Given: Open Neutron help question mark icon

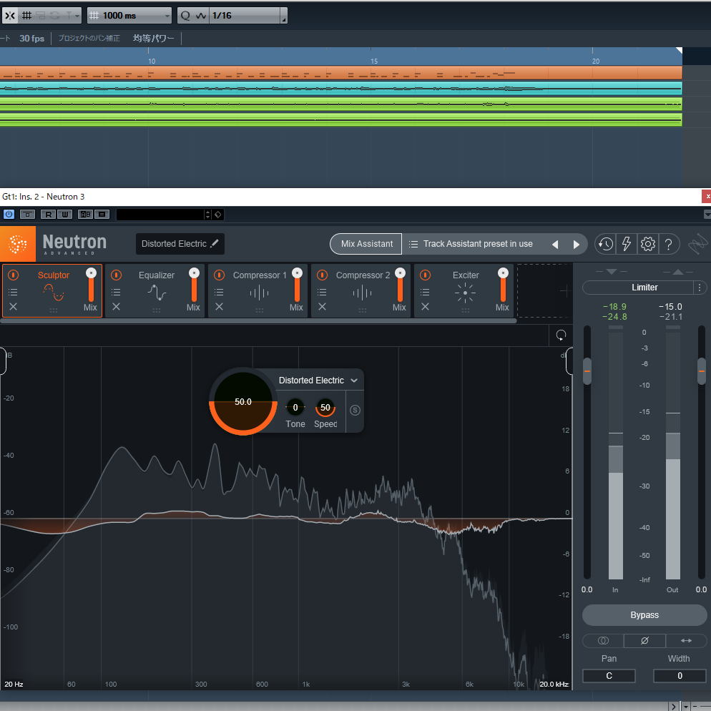Looking at the screenshot, I should pos(668,244).
